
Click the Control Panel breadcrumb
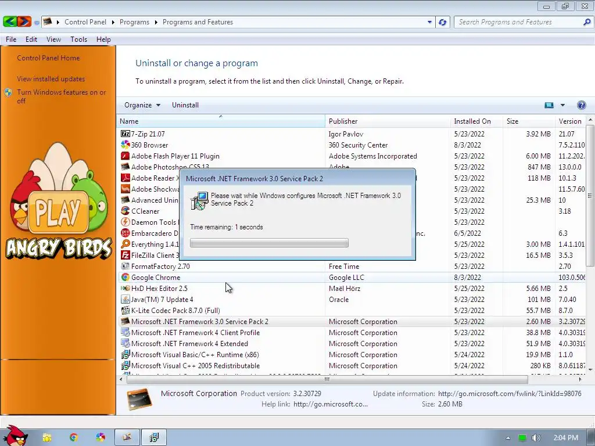click(85, 22)
